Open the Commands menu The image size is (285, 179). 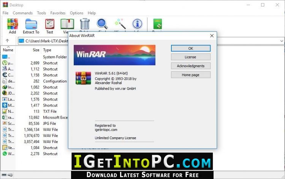coord(23,13)
